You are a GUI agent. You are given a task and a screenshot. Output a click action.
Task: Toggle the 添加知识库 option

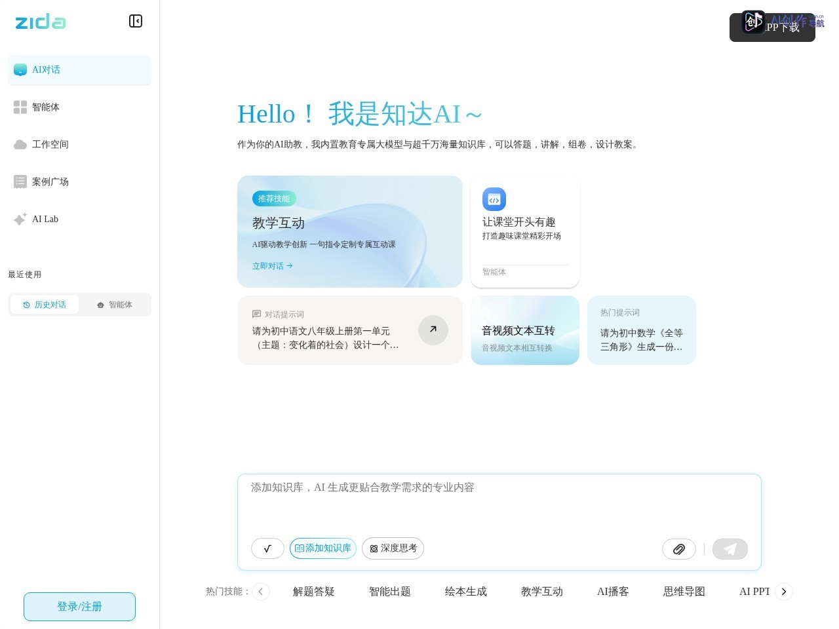(x=323, y=548)
